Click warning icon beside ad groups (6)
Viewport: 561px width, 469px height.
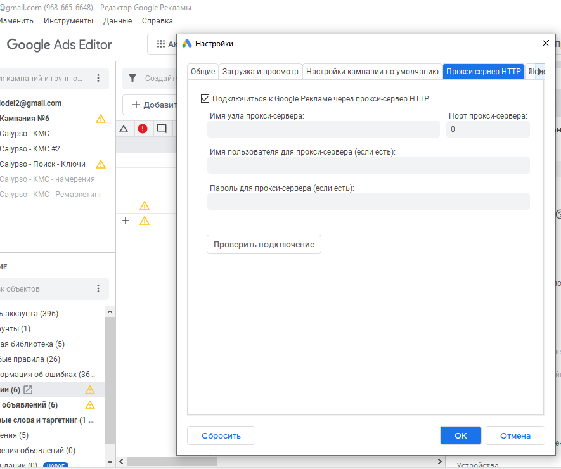90,405
